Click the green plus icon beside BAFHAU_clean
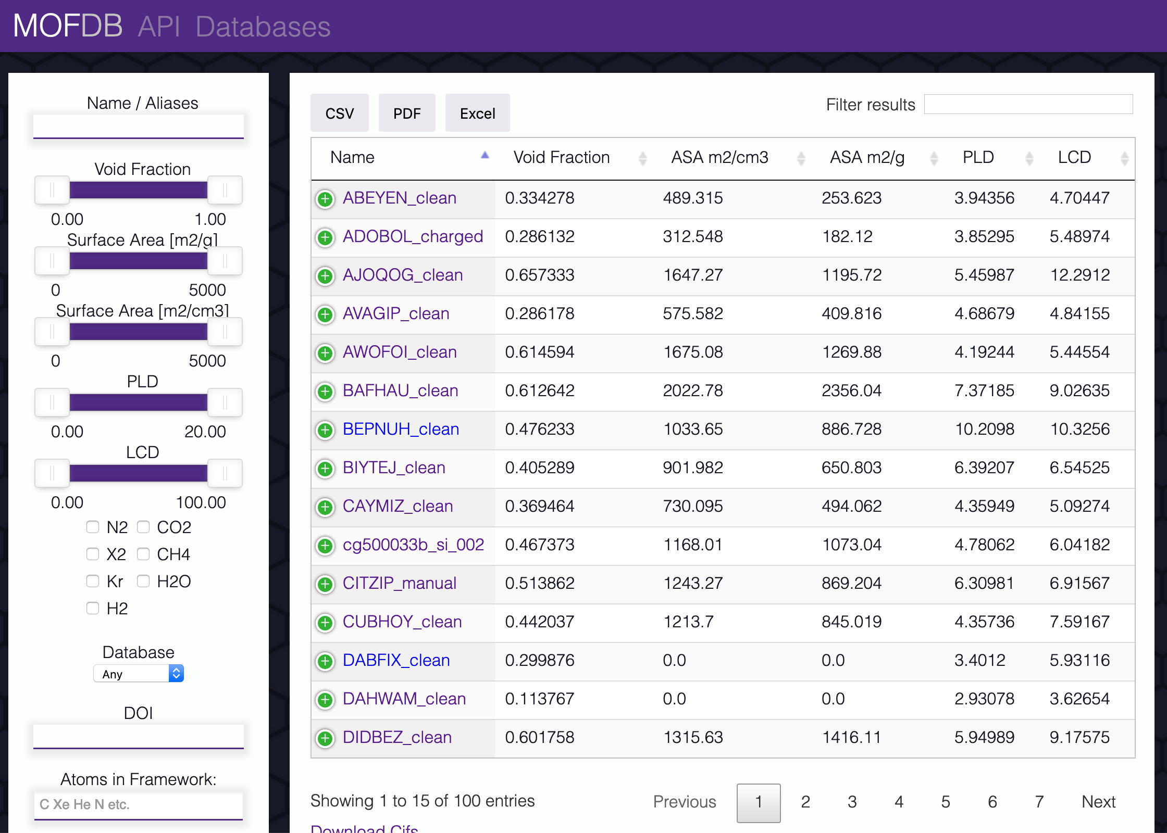 pos(325,392)
